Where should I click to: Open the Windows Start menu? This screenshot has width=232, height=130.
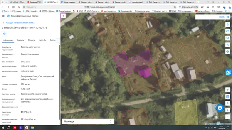click(x=3, y=127)
